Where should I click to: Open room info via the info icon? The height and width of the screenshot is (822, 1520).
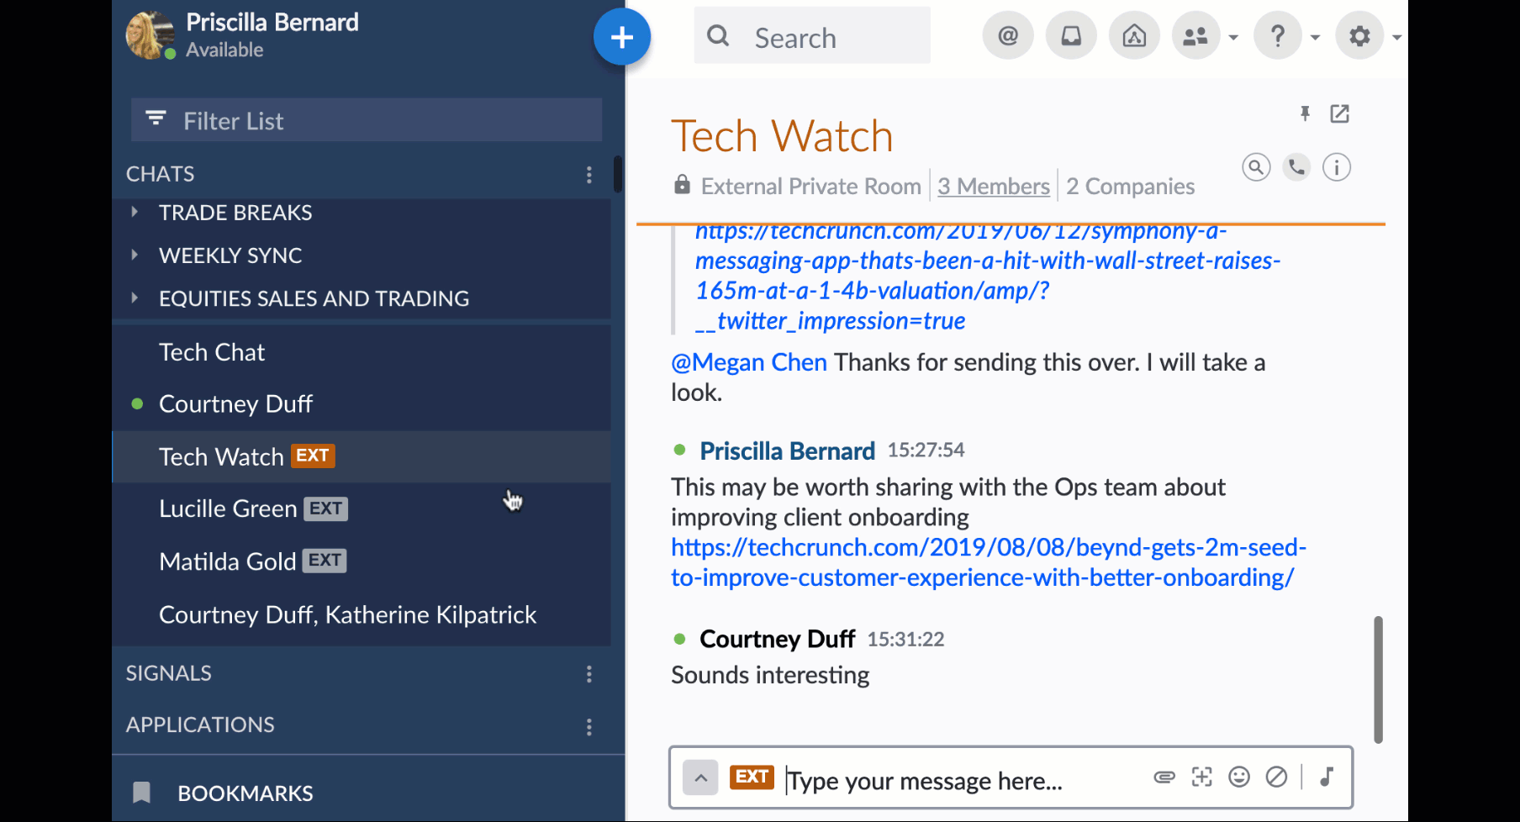click(1336, 167)
